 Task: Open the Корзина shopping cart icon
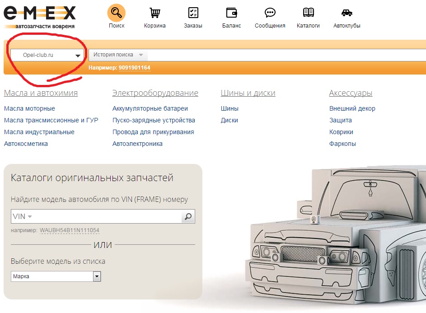click(x=155, y=13)
